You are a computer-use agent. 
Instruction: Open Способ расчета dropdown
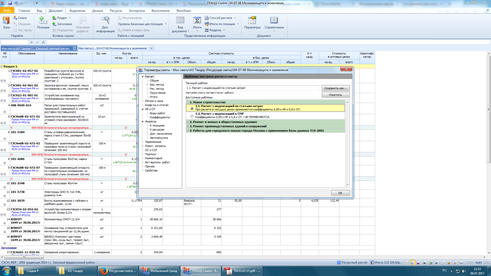[220, 18]
